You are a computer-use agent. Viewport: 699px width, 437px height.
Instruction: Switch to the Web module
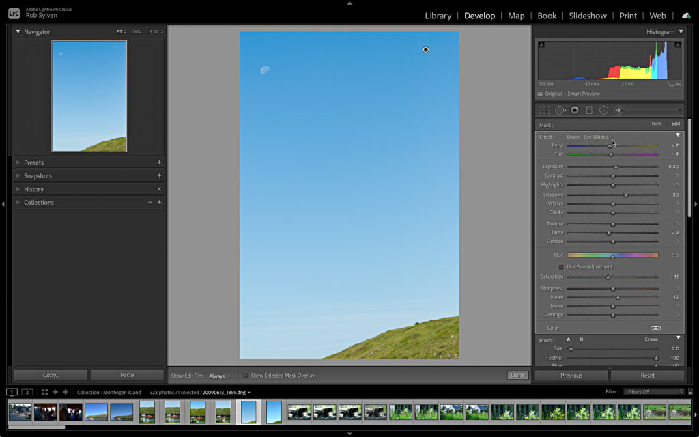(x=657, y=16)
